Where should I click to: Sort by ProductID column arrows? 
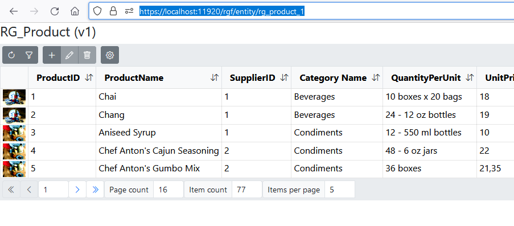(x=89, y=78)
